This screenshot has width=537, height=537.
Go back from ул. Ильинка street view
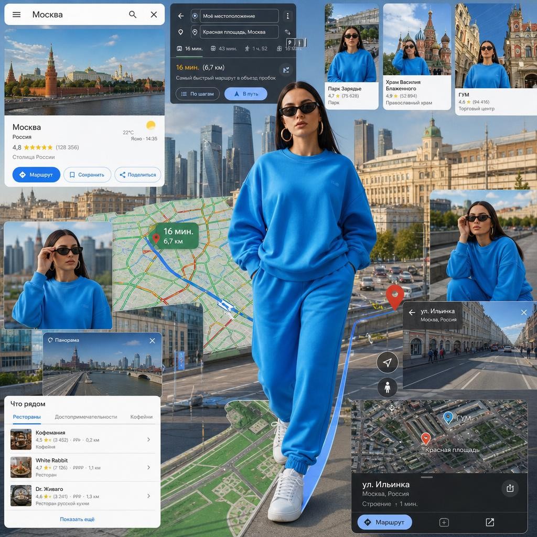coord(412,313)
